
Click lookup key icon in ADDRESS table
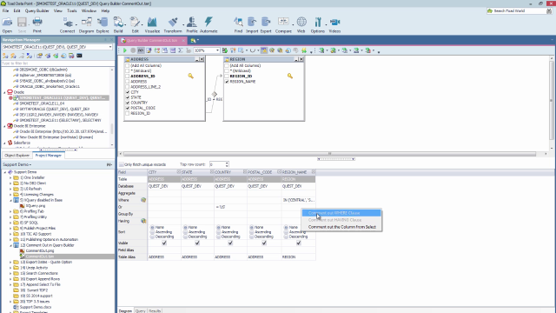(191, 76)
